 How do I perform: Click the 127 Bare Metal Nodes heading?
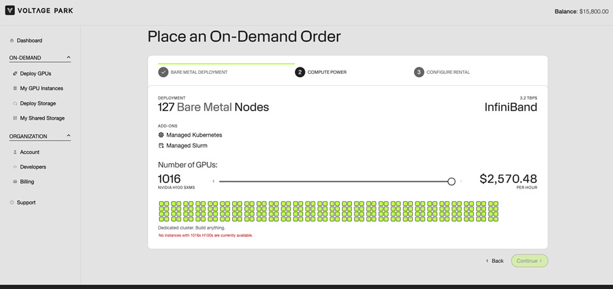[x=213, y=107]
